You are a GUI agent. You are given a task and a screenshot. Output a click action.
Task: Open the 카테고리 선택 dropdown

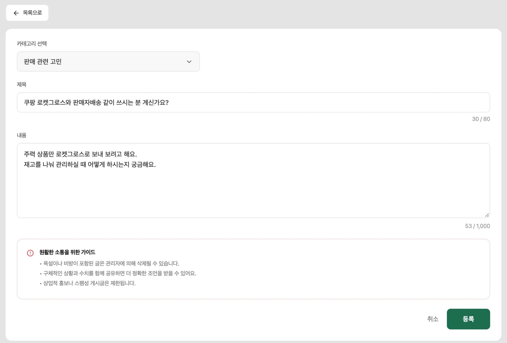108,61
